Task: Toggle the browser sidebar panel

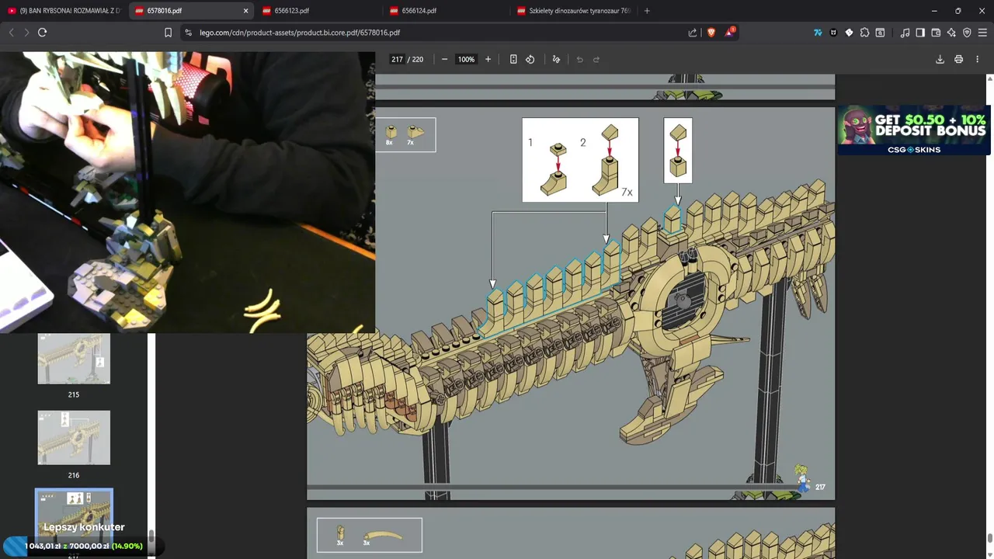Action: (920, 33)
